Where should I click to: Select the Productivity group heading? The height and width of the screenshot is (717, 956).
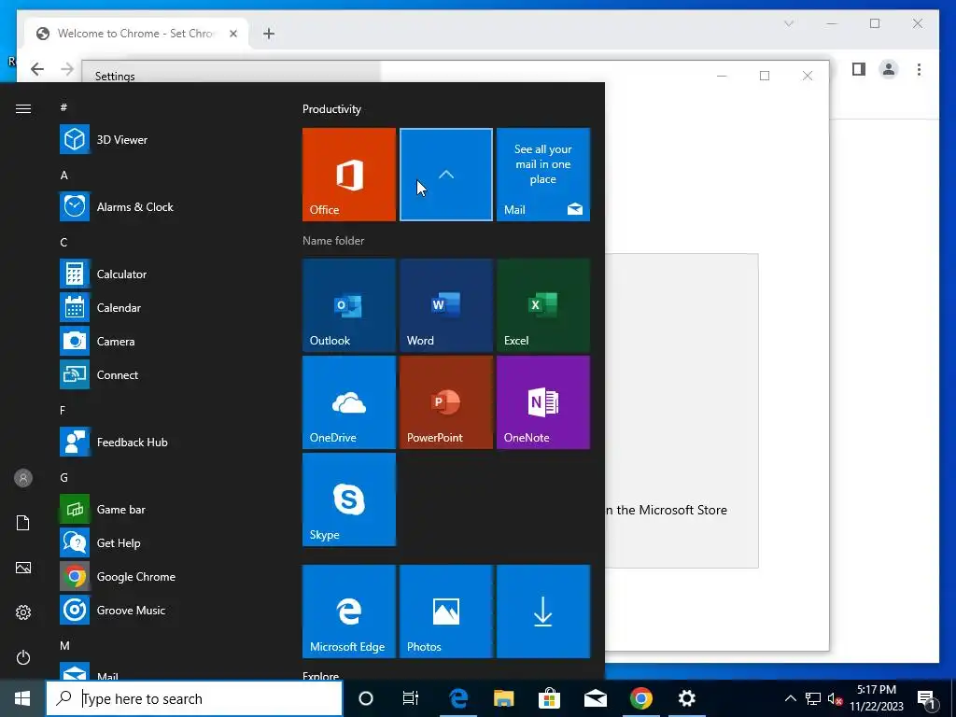point(331,109)
